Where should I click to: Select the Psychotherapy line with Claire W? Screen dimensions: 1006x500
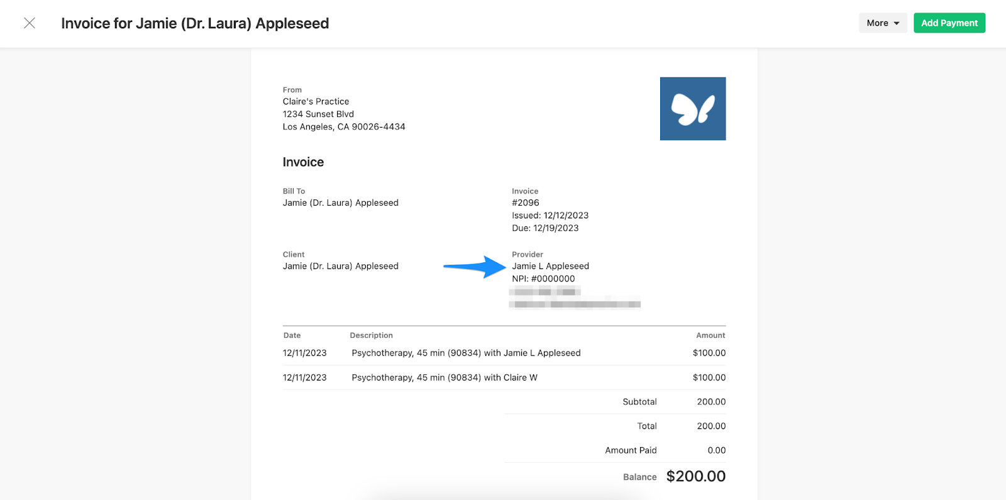pyautogui.click(x=445, y=378)
